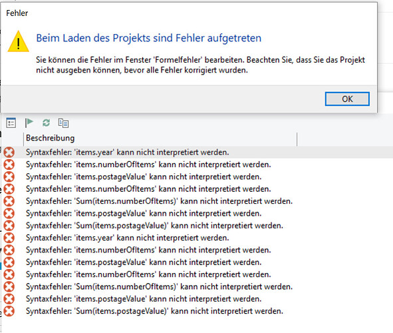Screen dimensions: 393x333
Task: Click red error icon of last row
Action: point(9,311)
